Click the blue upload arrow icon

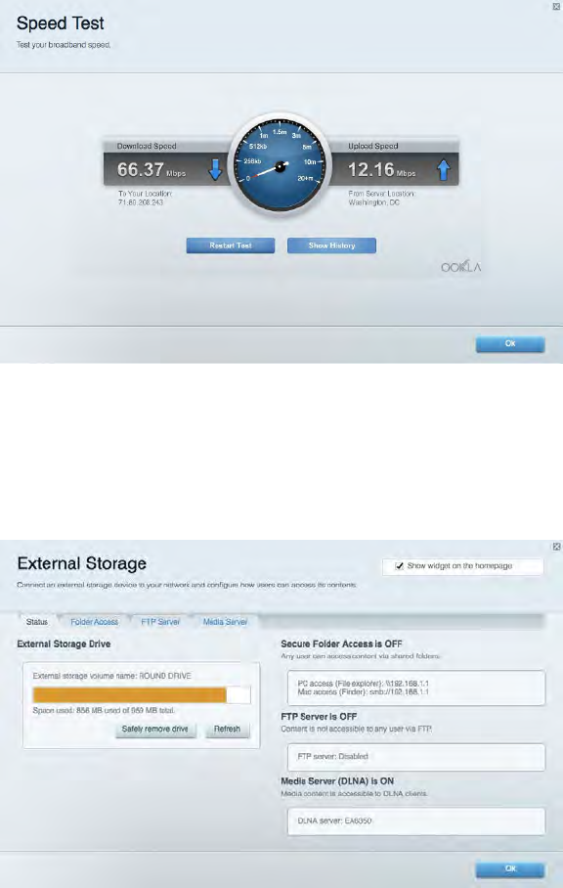[444, 169]
